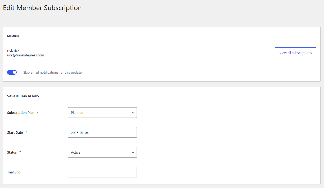This screenshot has height=188, width=324.
Task: Click the Status field label
Action: tap(12, 152)
